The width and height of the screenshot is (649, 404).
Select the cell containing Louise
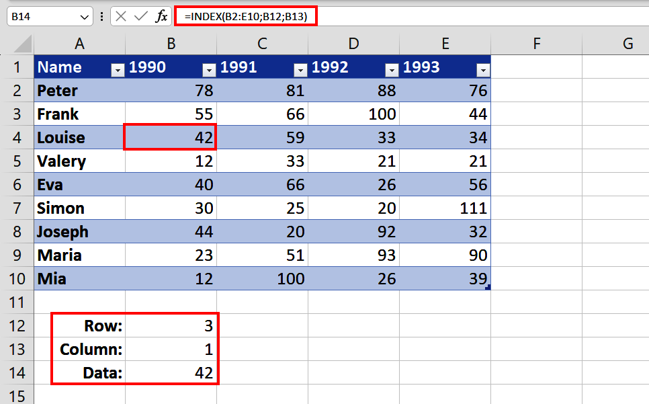tap(79, 138)
